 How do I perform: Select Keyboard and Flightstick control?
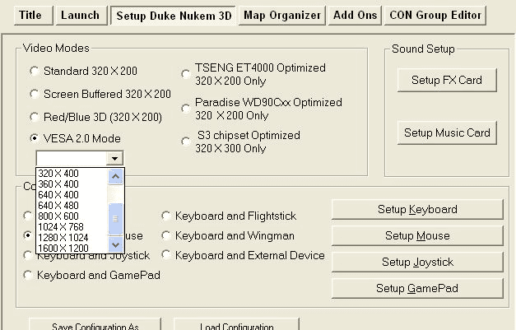click(x=166, y=216)
